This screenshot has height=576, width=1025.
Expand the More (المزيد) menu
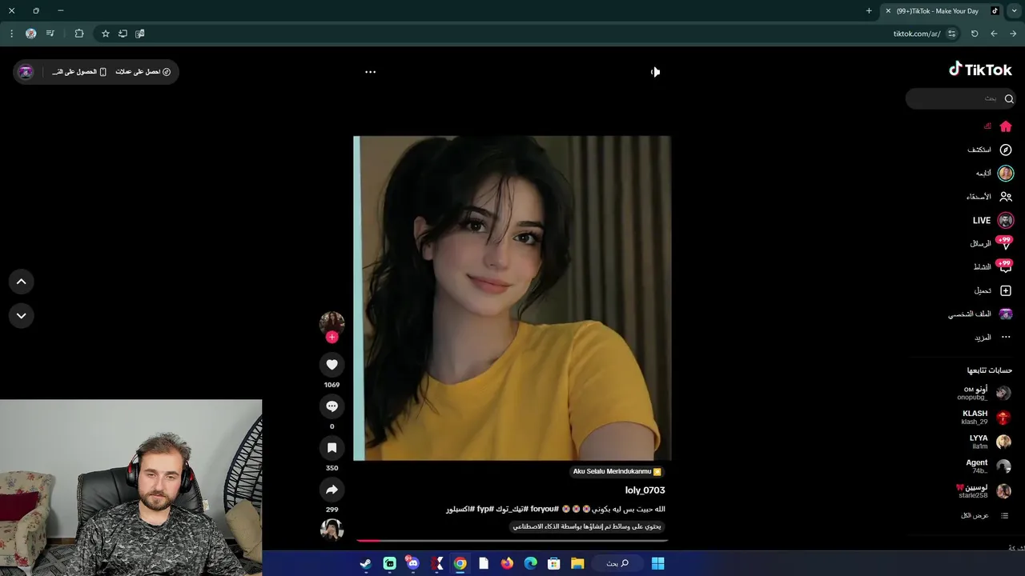[x=993, y=338]
